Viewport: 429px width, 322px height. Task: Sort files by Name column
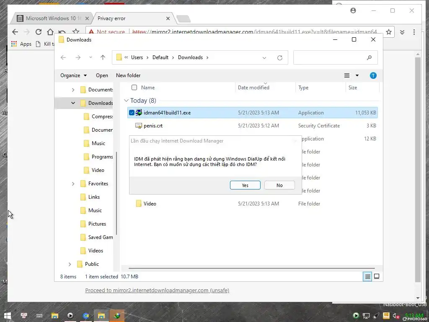pyautogui.click(x=148, y=87)
